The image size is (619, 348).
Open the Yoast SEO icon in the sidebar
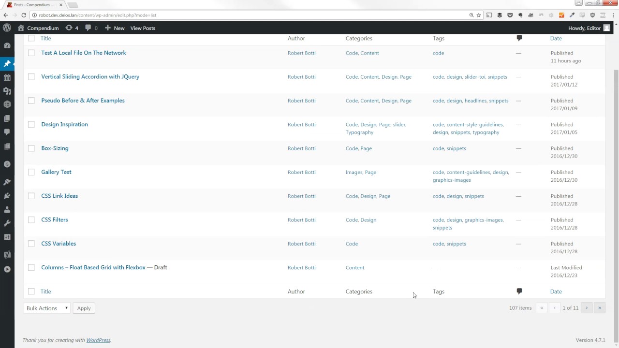coord(7,255)
